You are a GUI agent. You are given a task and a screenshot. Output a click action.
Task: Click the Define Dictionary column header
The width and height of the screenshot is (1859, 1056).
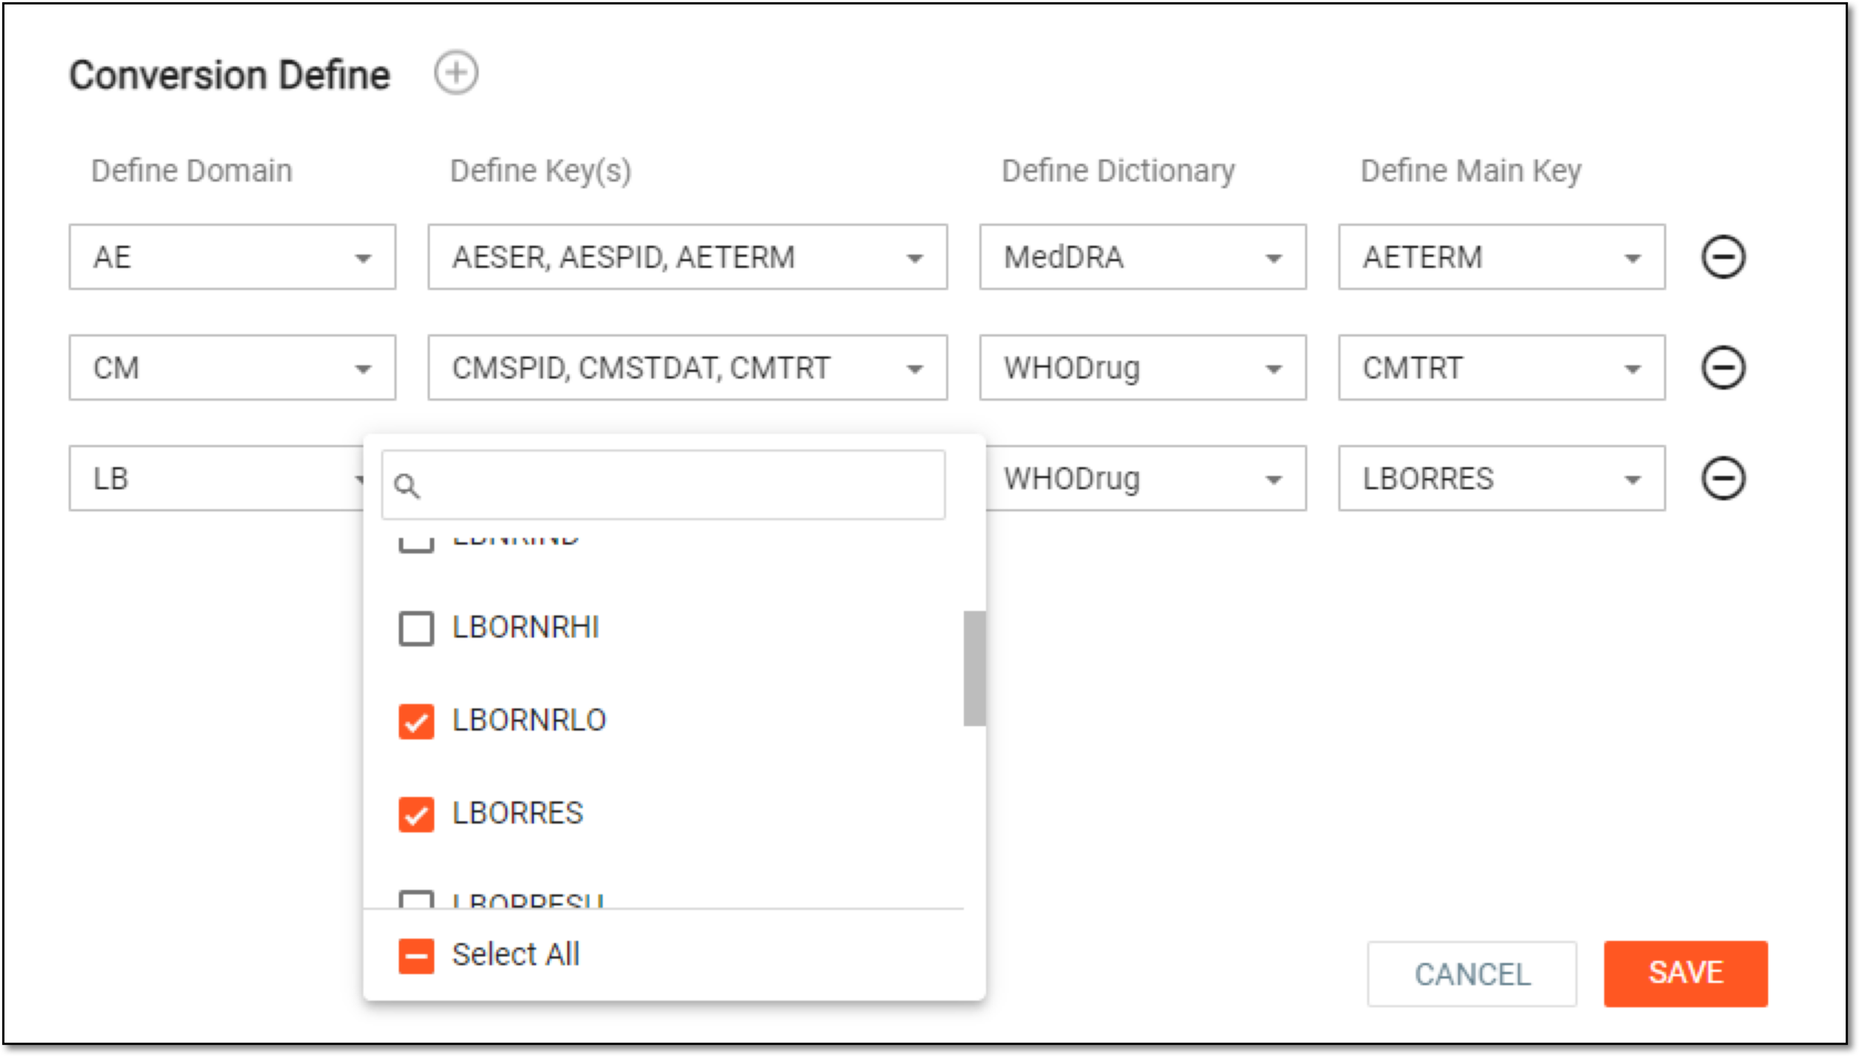click(1118, 172)
